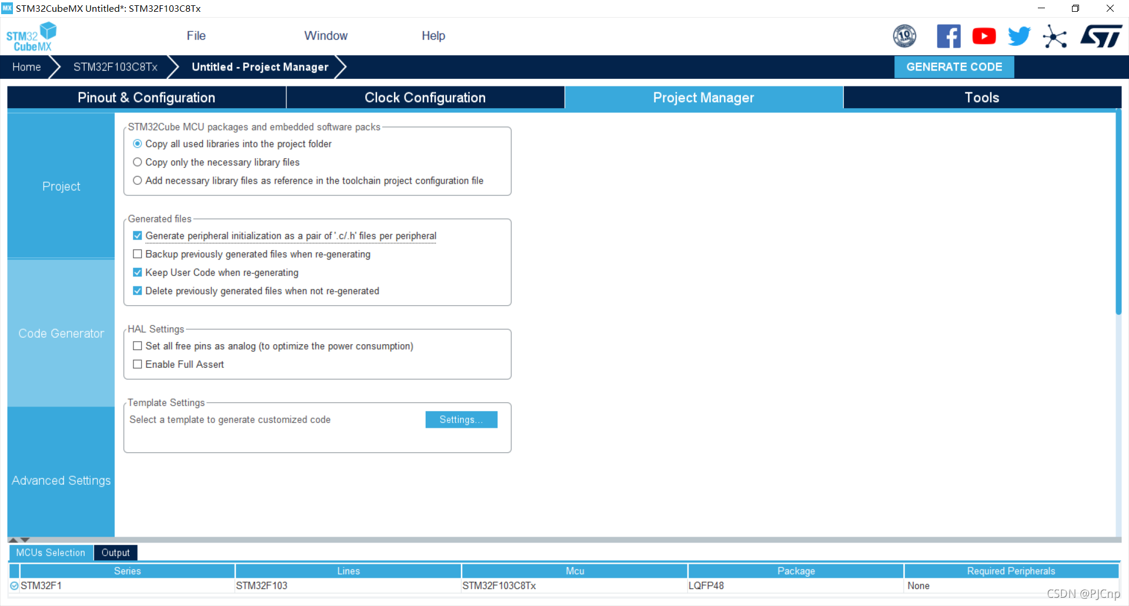The width and height of the screenshot is (1129, 606).
Task: Open the YouTube icon link
Action: point(984,36)
